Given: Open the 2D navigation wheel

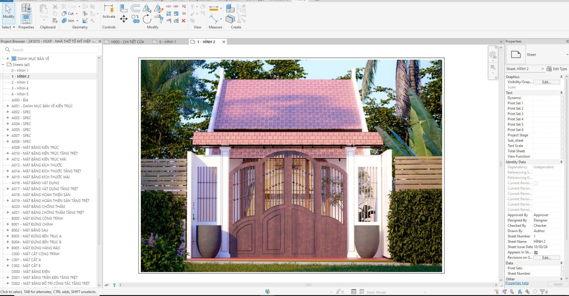Looking at the screenshot, I should point(493,55).
